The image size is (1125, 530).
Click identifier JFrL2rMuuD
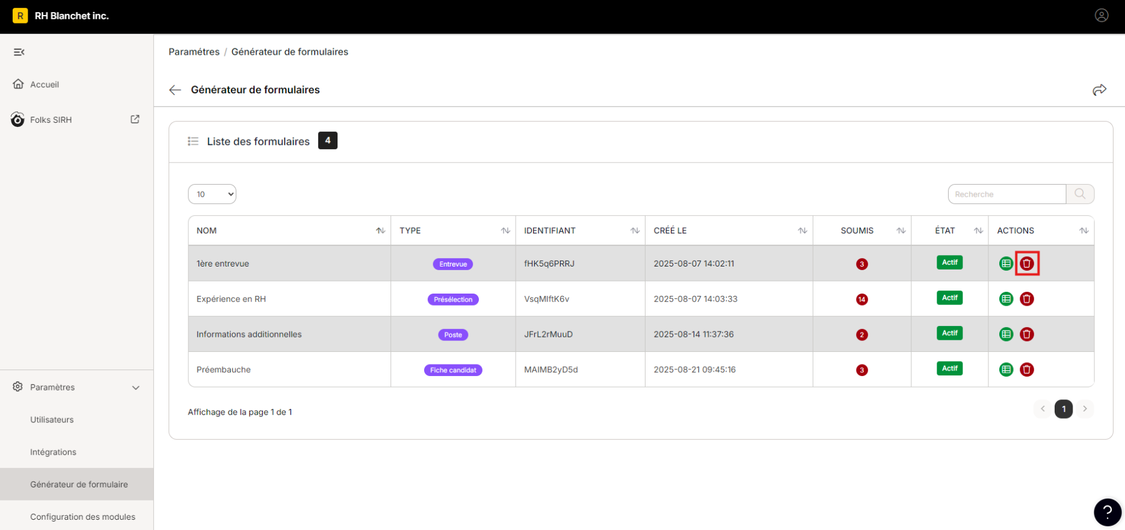click(x=548, y=334)
